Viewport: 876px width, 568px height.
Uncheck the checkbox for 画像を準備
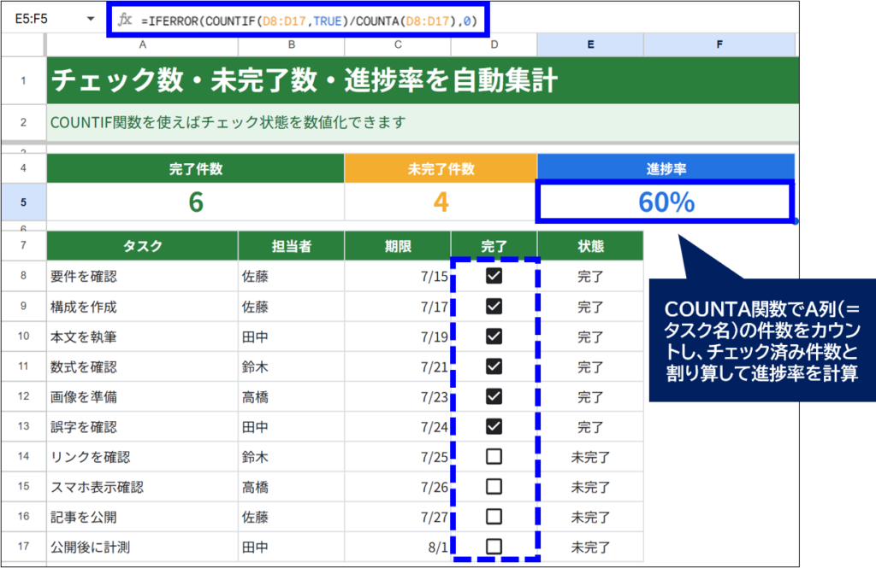(494, 396)
